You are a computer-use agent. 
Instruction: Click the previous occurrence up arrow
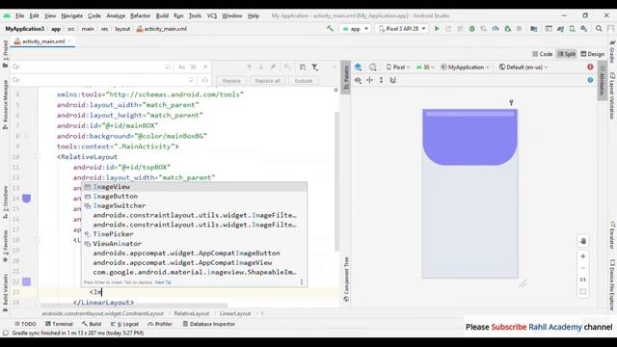(249, 67)
